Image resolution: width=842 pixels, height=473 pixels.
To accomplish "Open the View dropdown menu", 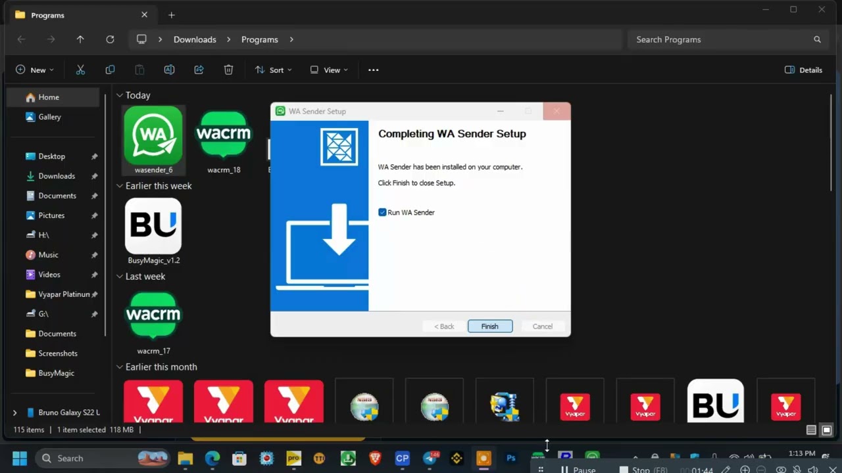I will [329, 70].
